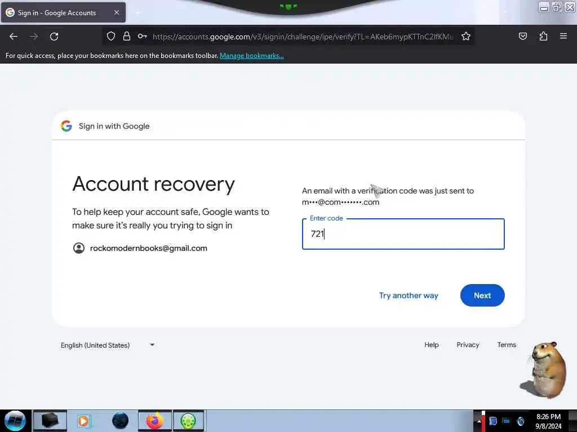Open a new tab with plus button
This screenshot has width=577, height=432.
coord(138,13)
